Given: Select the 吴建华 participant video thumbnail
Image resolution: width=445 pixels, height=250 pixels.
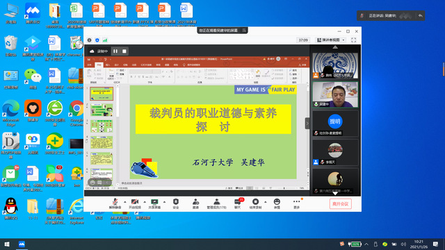Looking at the screenshot, I should click(335, 94).
